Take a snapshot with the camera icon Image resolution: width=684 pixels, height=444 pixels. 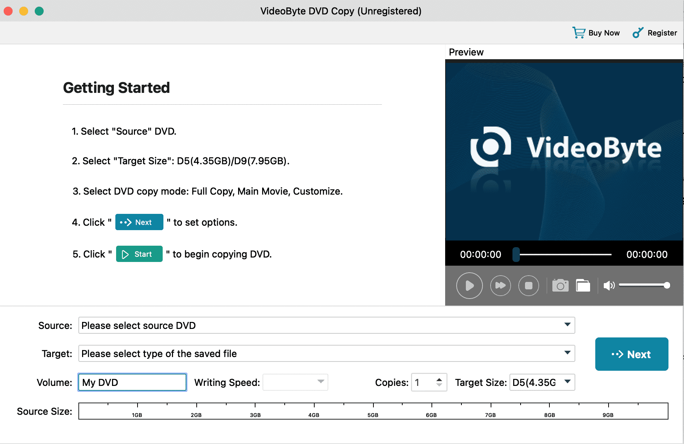(x=560, y=285)
